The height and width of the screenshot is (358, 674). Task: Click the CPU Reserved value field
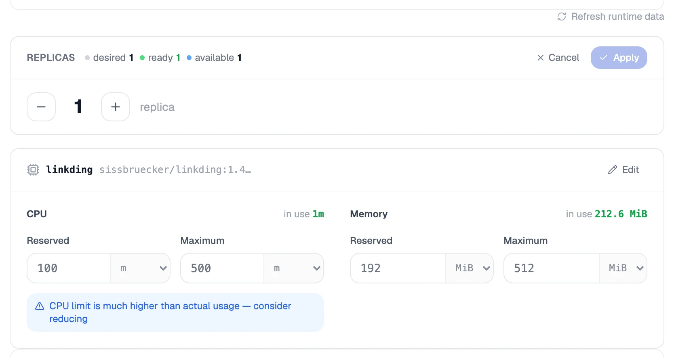(x=69, y=268)
